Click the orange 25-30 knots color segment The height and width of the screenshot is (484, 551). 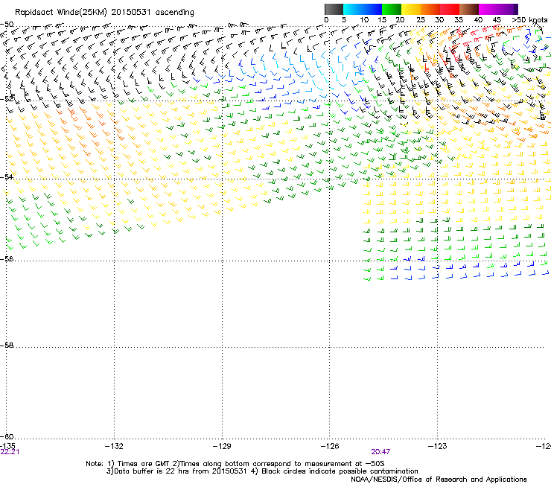(x=430, y=9)
